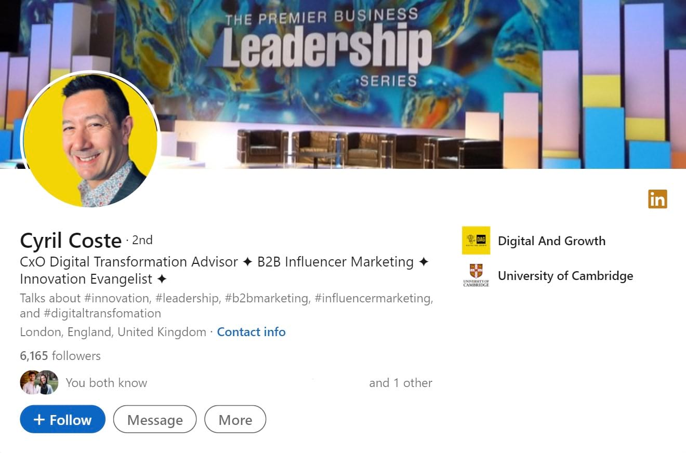Click the gold LinkedIn Premium icon
Viewport: 686px width, 453px height.
pyautogui.click(x=657, y=199)
